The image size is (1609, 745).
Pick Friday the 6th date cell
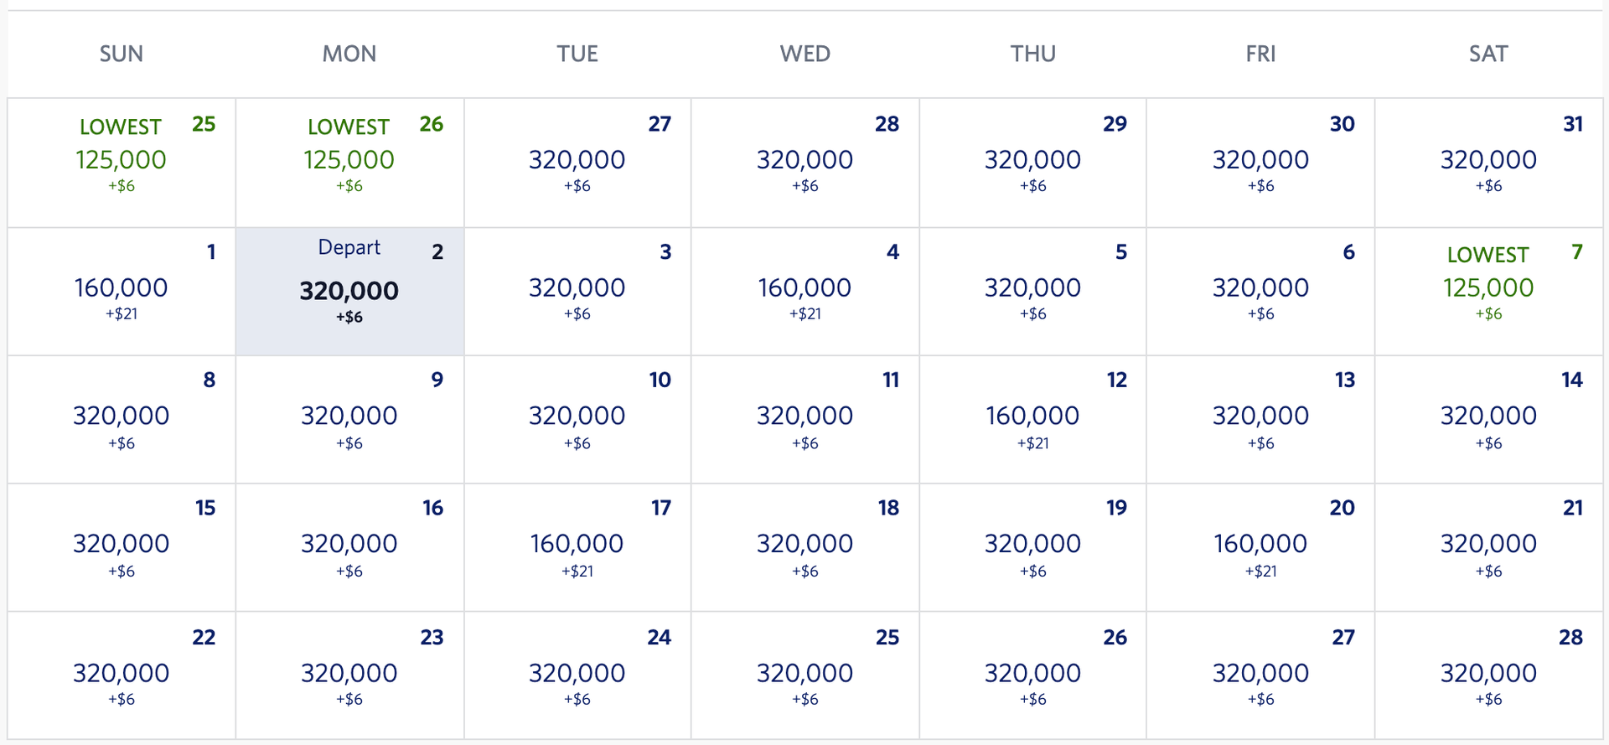pyautogui.click(x=1260, y=289)
